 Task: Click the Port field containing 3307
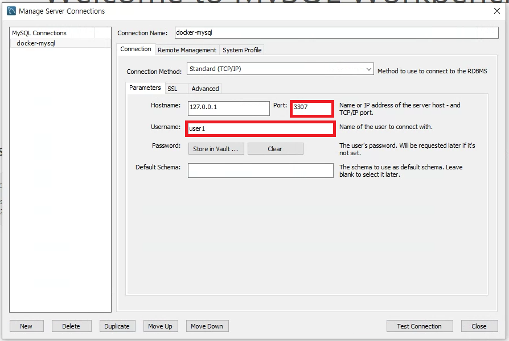[312, 108]
